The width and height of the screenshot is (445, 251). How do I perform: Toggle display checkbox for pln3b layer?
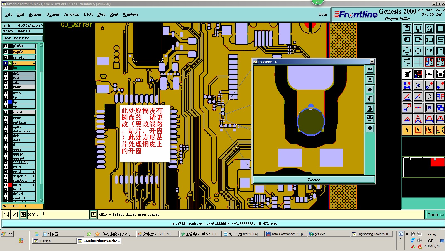(6, 46)
